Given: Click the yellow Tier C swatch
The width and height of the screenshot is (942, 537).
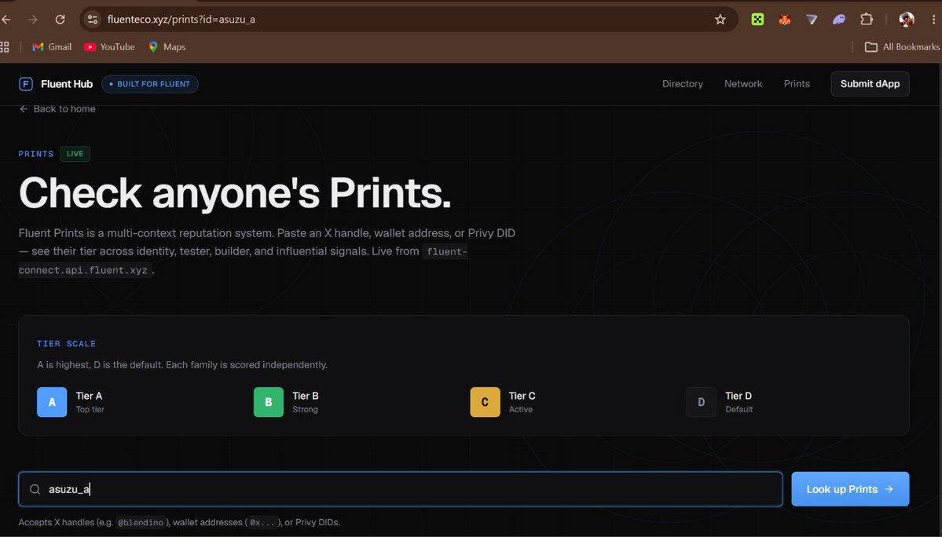Looking at the screenshot, I should [x=485, y=402].
